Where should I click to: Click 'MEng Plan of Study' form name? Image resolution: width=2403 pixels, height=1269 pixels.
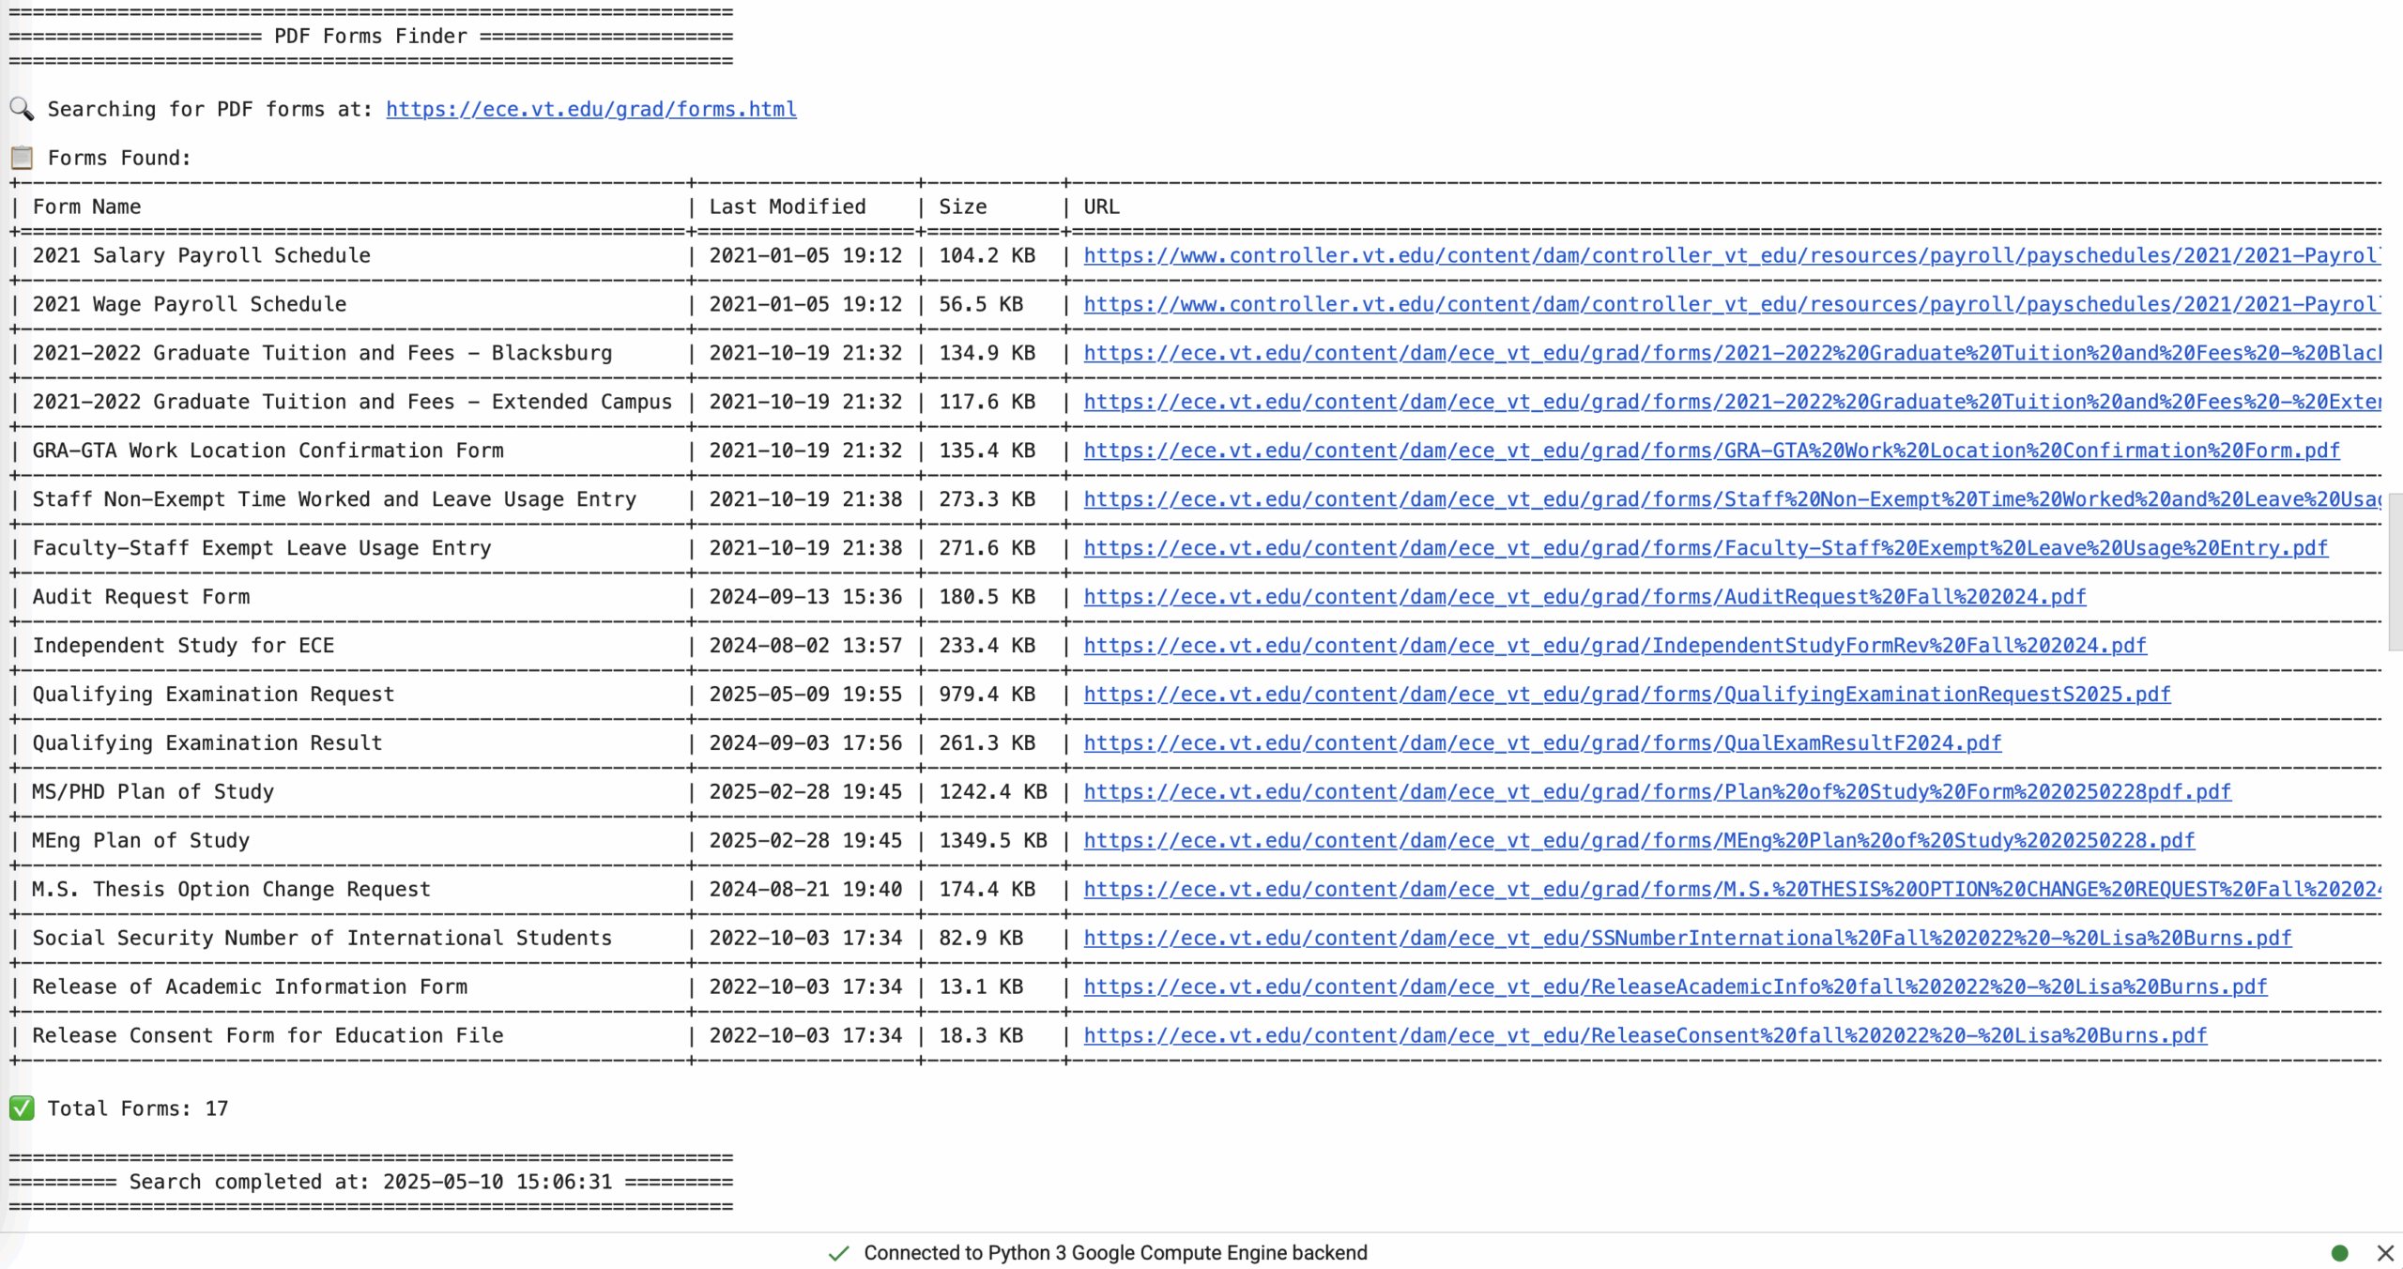(x=141, y=841)
